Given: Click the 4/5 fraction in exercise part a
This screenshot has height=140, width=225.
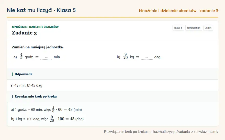Looking at the screenshot, I should (x=21, y=56).
